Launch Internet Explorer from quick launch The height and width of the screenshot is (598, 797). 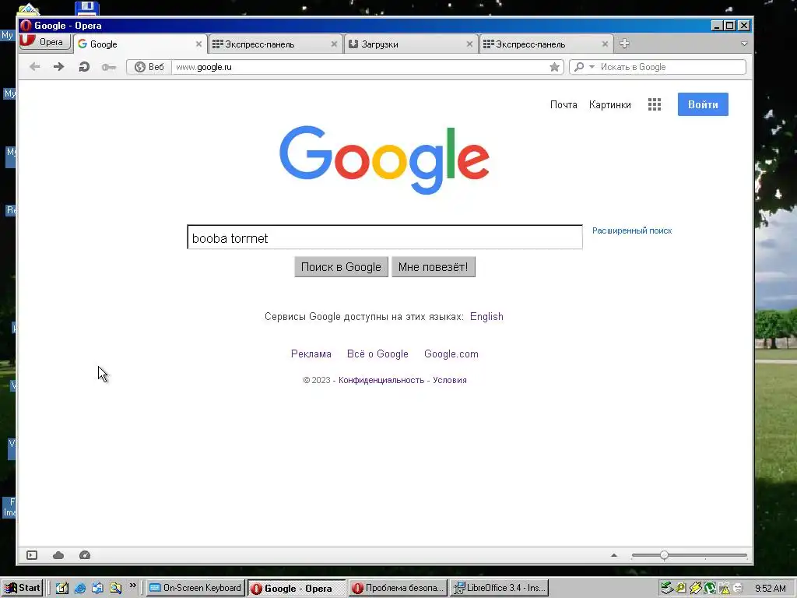pos(80,589)
